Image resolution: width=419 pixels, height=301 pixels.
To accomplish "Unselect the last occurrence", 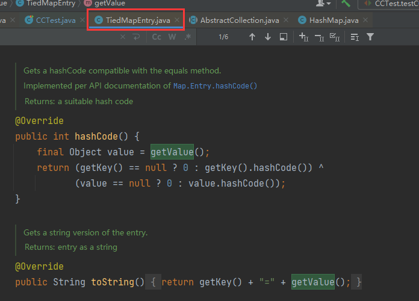I will (x=319, y=37).
